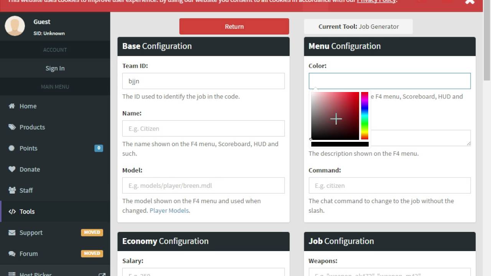491x276 pixels.
Task: Select the Staff menu entry
Action: pos(55,191)
